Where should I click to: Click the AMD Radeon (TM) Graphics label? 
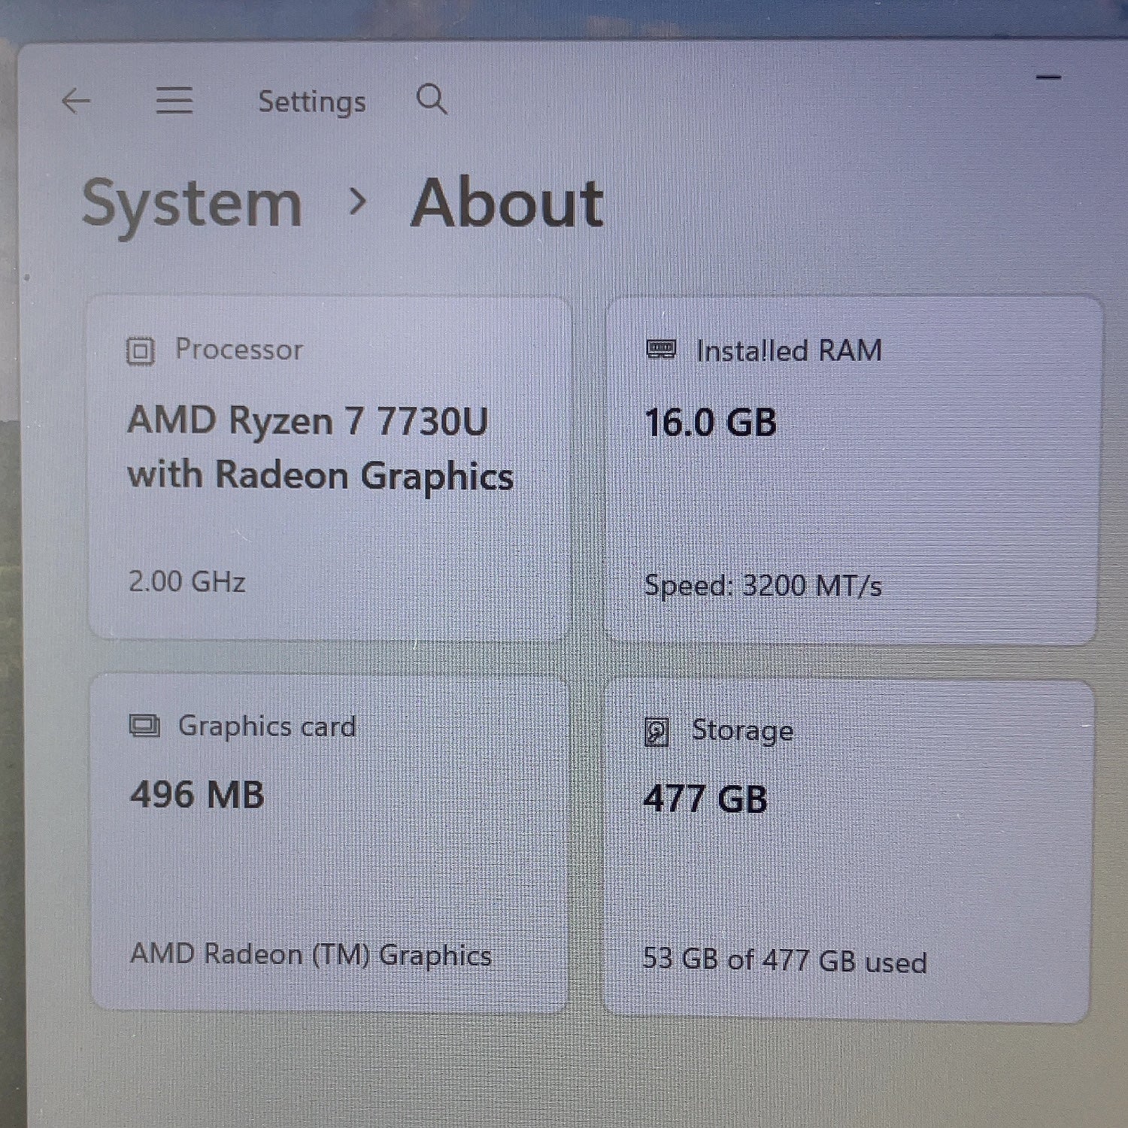pyautogui.click(x=311, y=954)
